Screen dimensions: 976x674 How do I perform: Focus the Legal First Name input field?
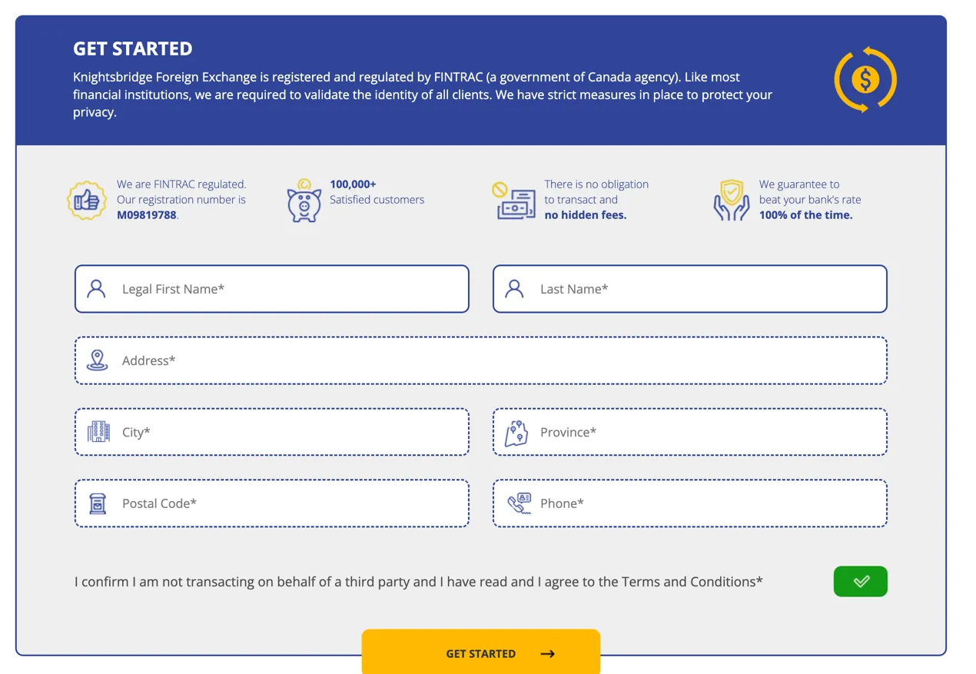click(272, 289)
